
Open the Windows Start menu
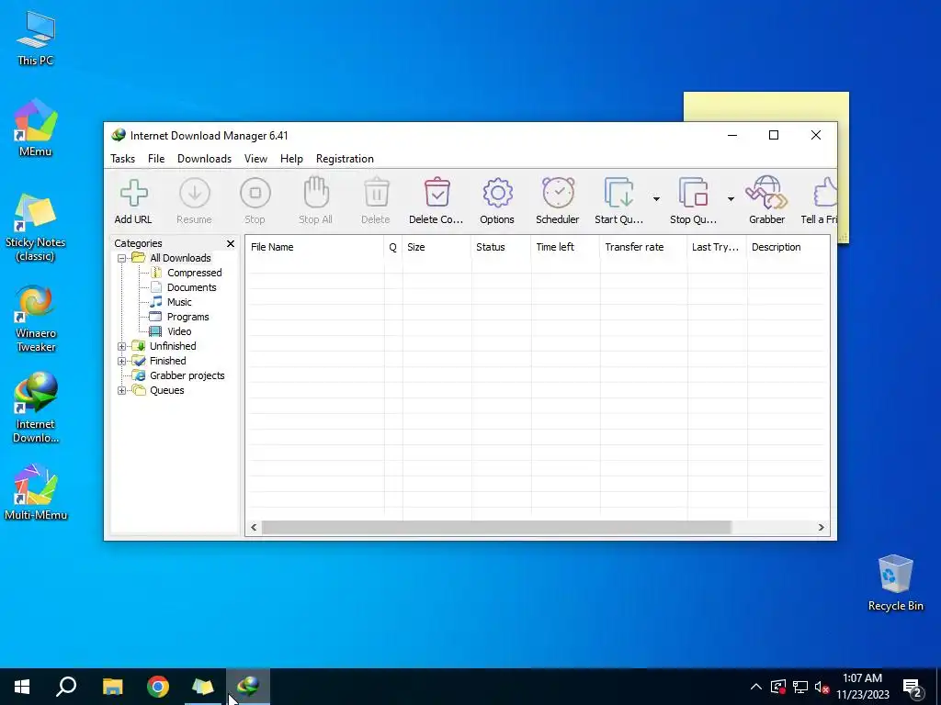coord(22,687)
